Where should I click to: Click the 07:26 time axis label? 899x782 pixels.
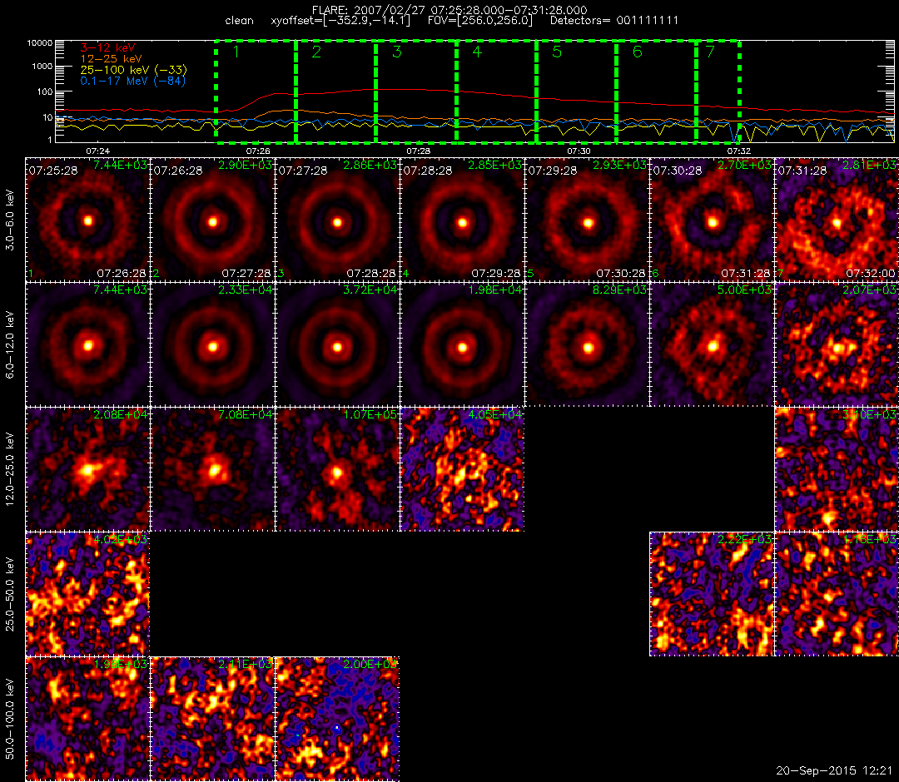pyautogui.click(x=258, y=151)
